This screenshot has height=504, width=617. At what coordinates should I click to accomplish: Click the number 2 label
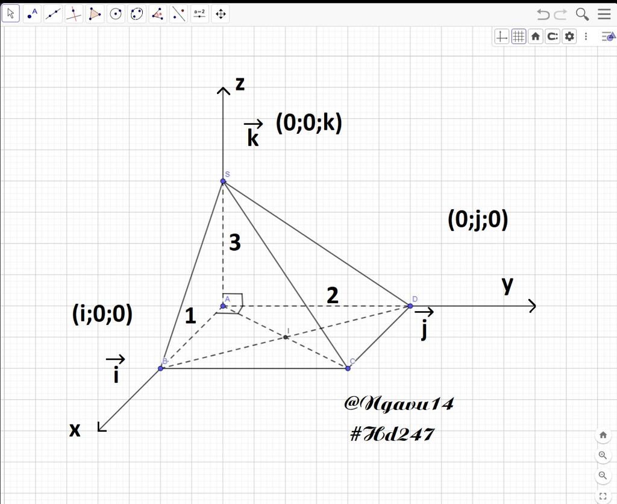(333, 295)
